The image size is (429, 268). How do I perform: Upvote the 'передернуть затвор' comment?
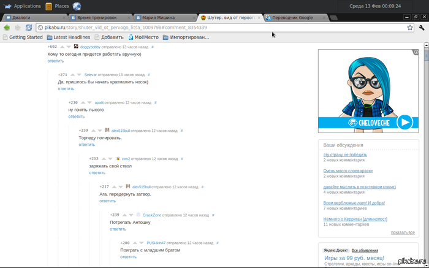[x=115, y=187]
